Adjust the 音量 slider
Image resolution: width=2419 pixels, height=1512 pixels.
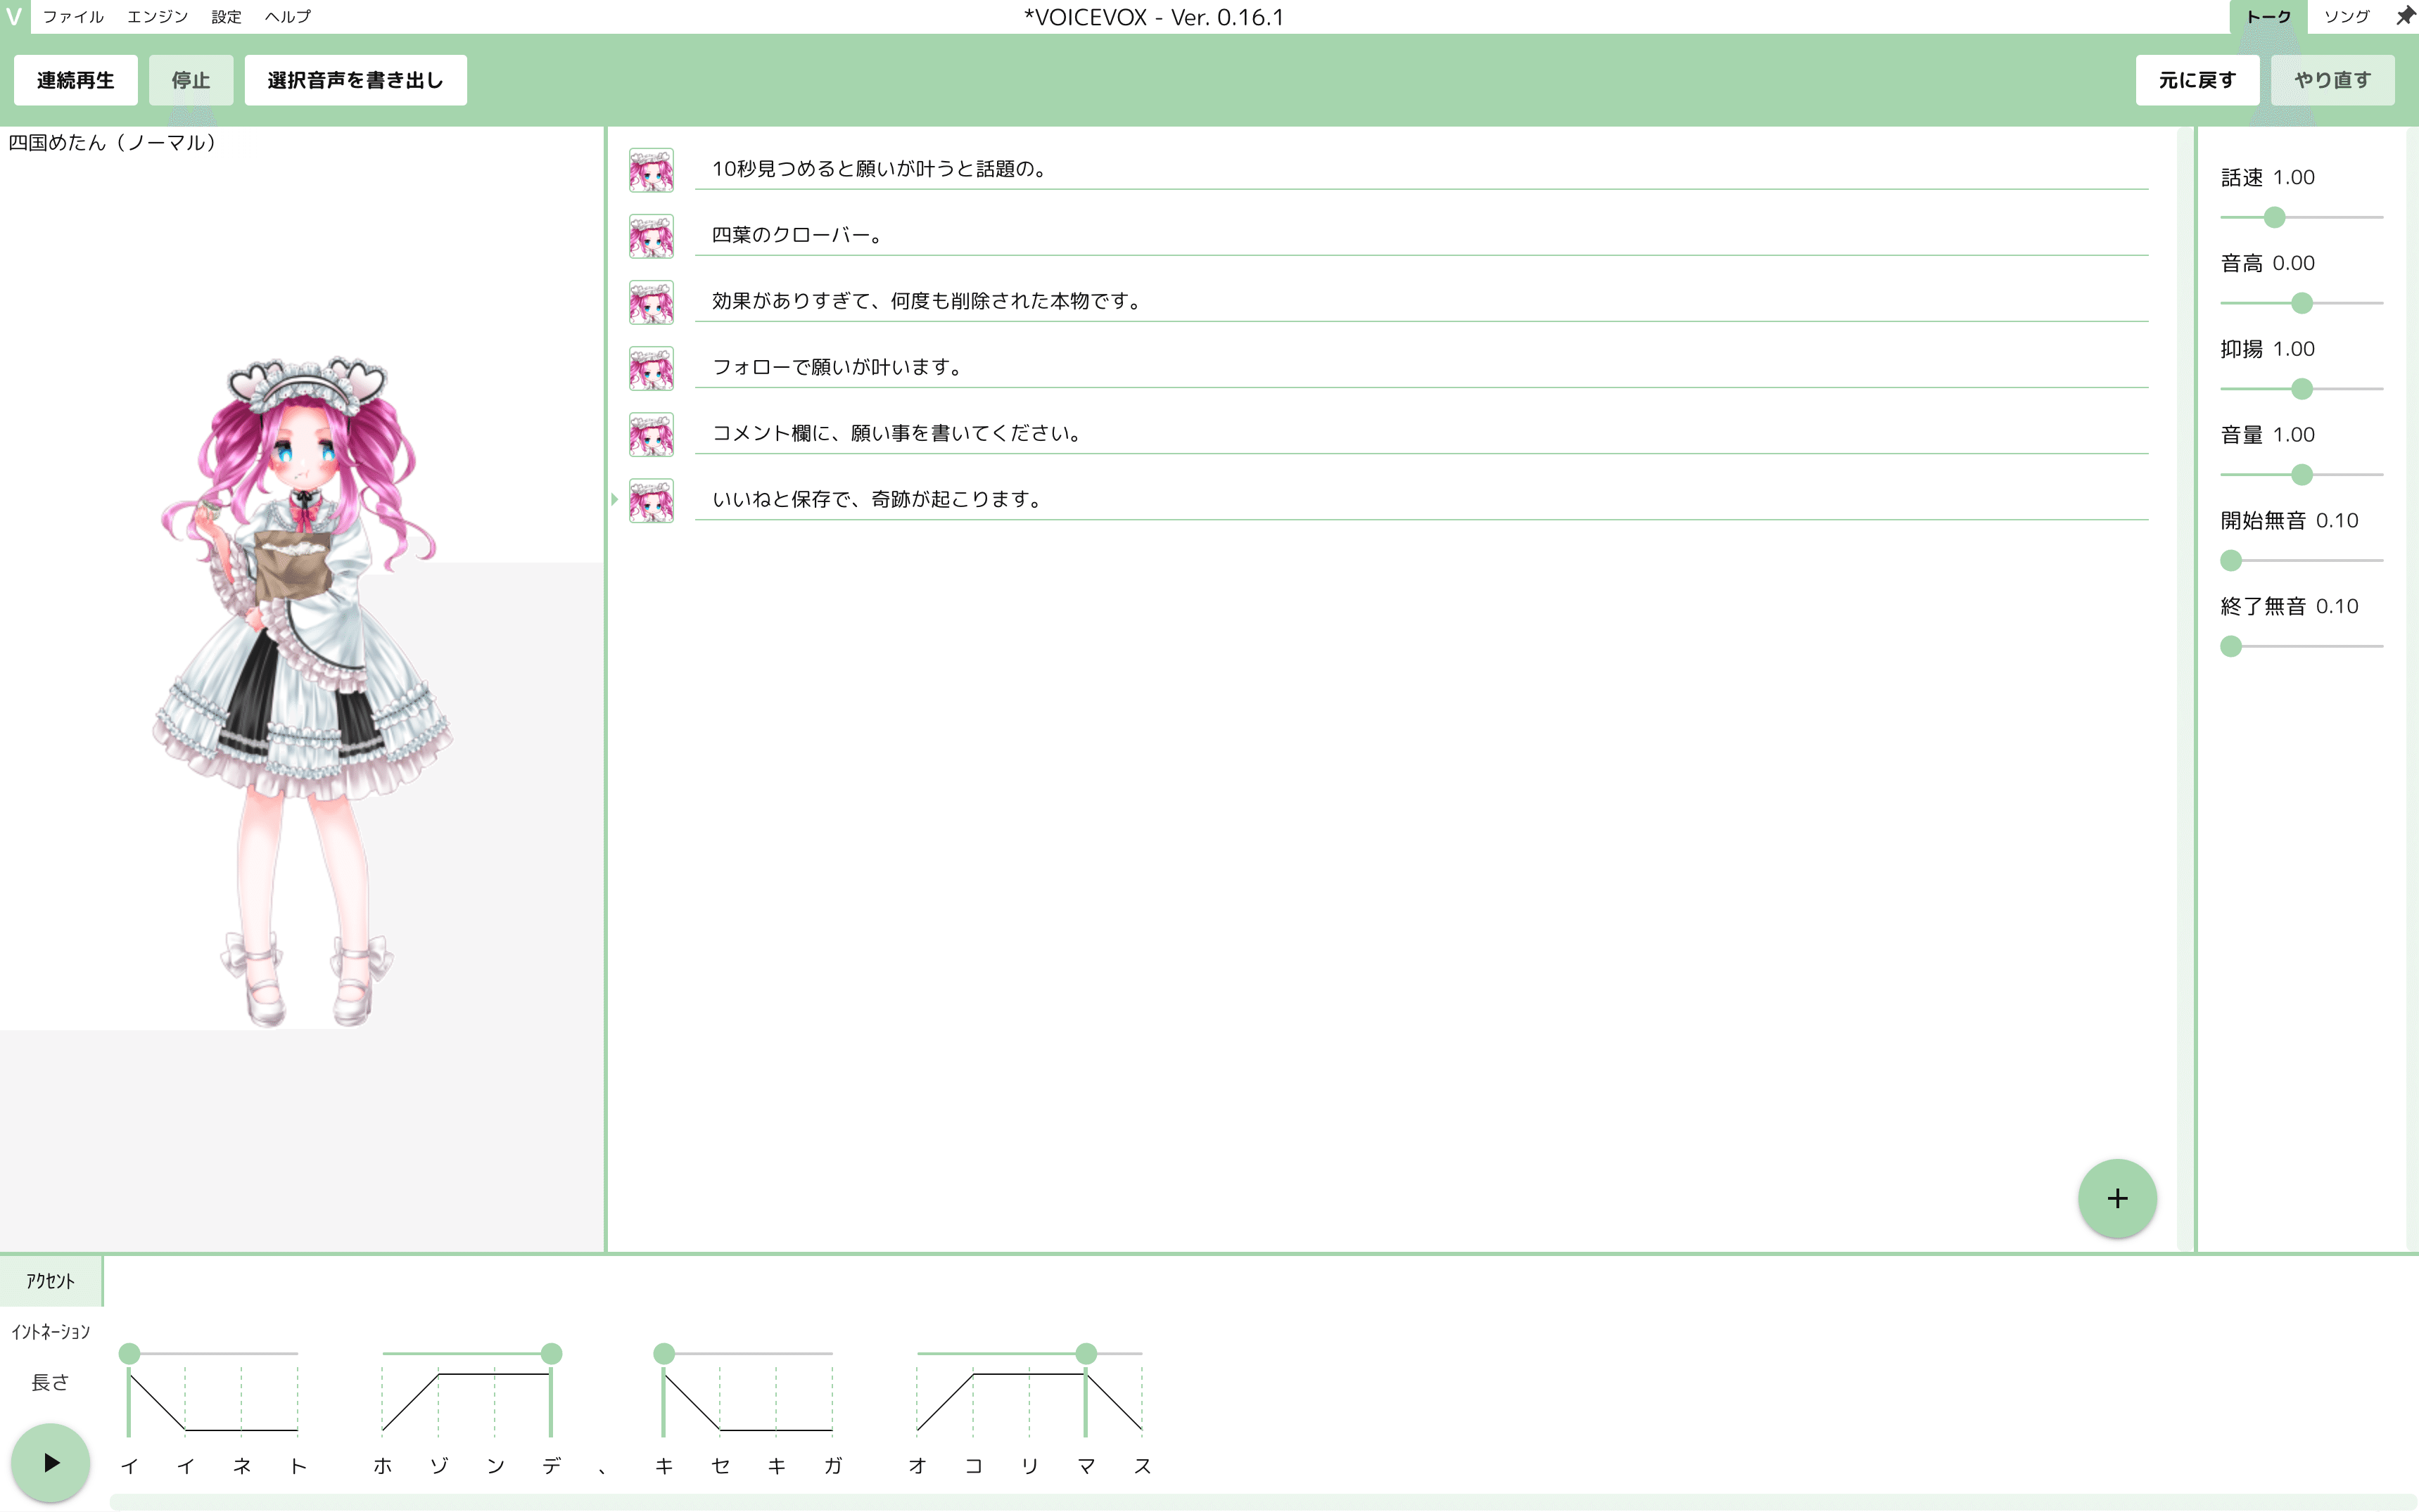coord(2302,475)
